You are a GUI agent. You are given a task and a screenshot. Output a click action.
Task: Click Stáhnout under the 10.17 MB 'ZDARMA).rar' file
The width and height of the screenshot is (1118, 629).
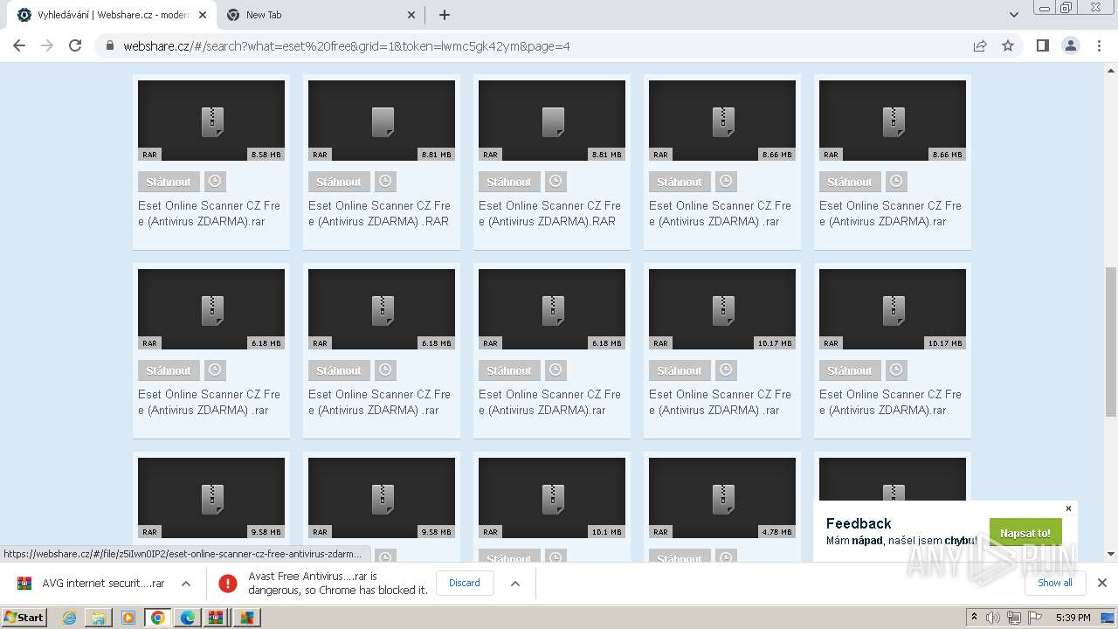pyautogui.click(x=850, y=370)
